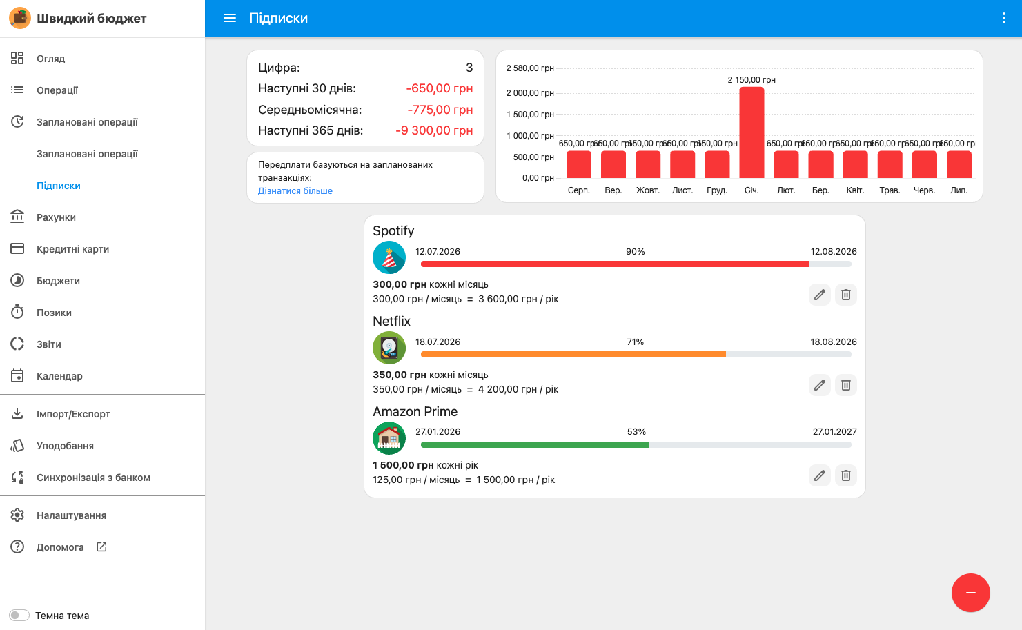This screenshot has height=630, width=1022.
Task: Click the Синхронізація з банком sync icon
Action: pyautogui.click(x=17, y=477)
